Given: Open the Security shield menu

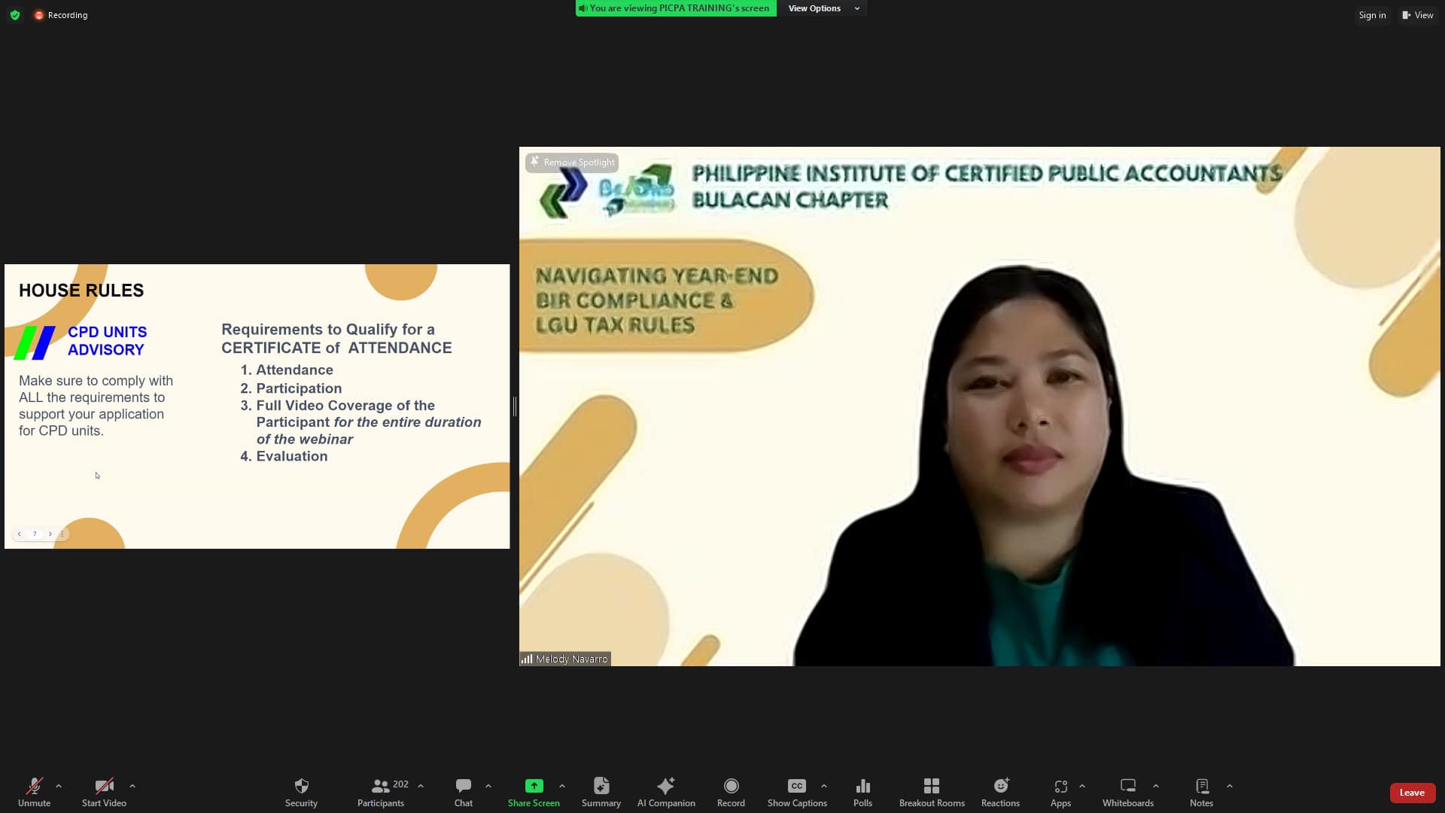Looking at the screenshot, I should [x=301, y=792].
